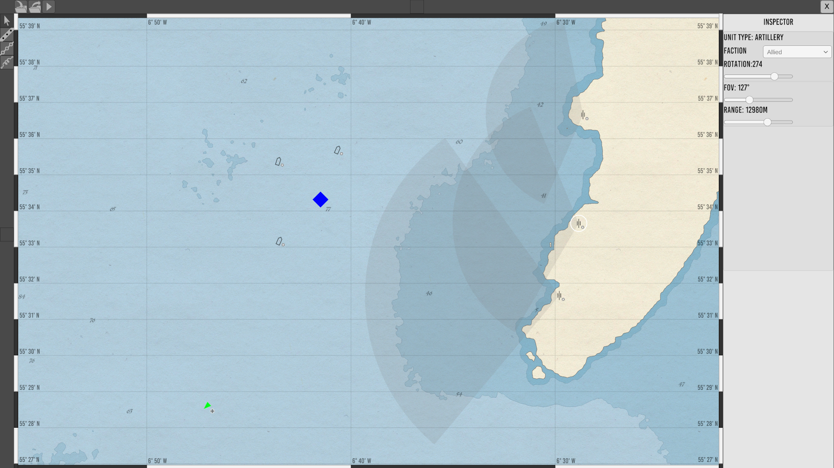Click the FOV slider handle
834x468 pixels.
[x=749, y=100]
